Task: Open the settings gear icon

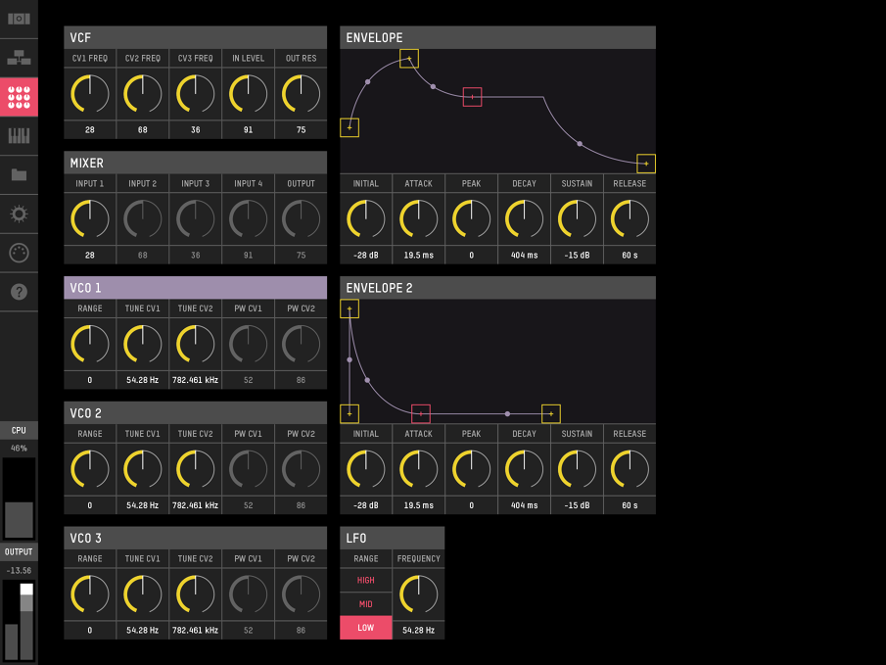Action: click(x=19, y=214)
